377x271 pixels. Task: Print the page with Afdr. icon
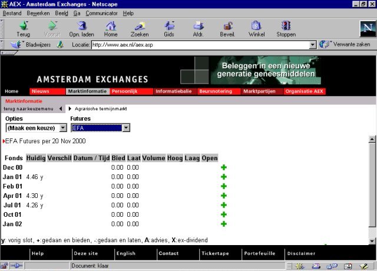click(198, 25)
